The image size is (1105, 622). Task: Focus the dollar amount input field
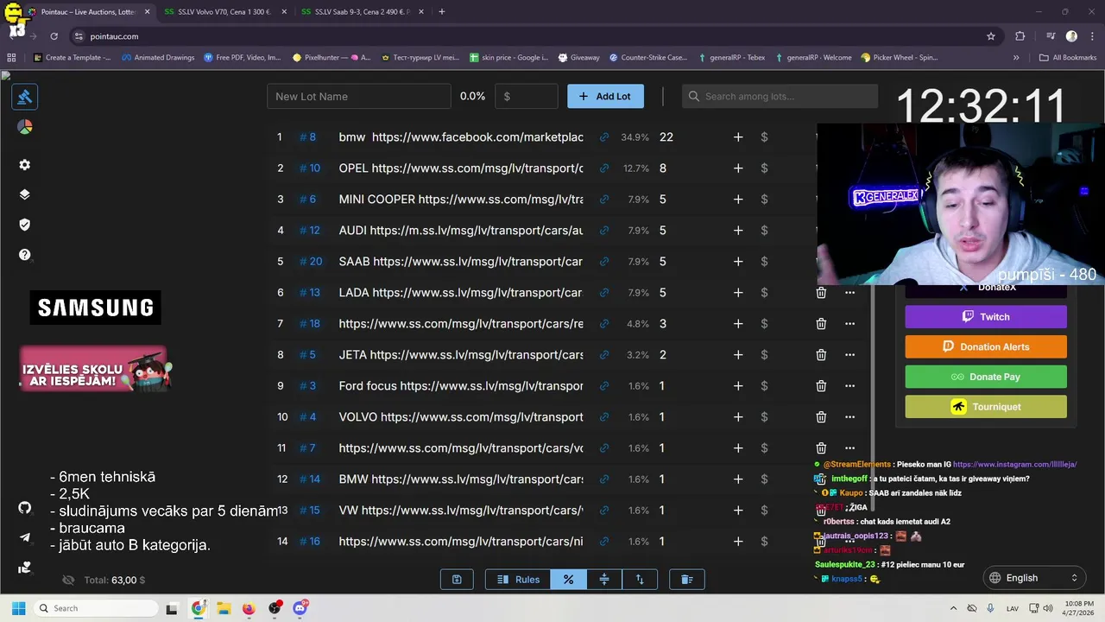coord(527,96)
